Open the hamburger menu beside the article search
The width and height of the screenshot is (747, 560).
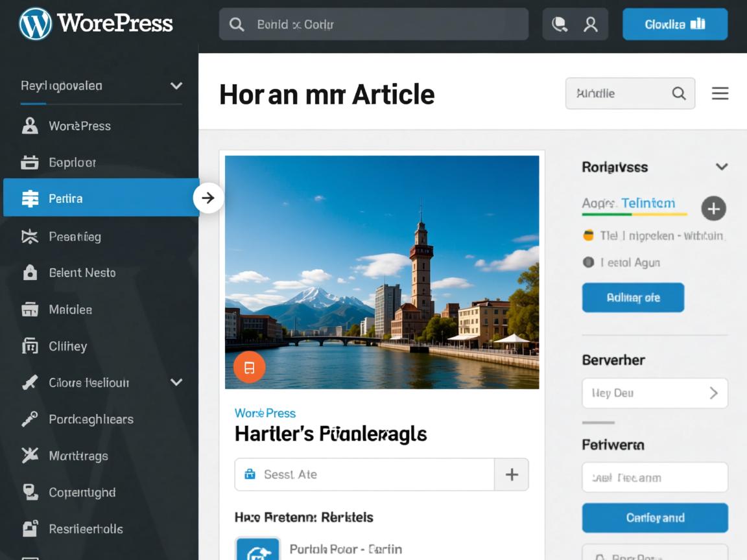pyautogui.click(x=720, y=93)
